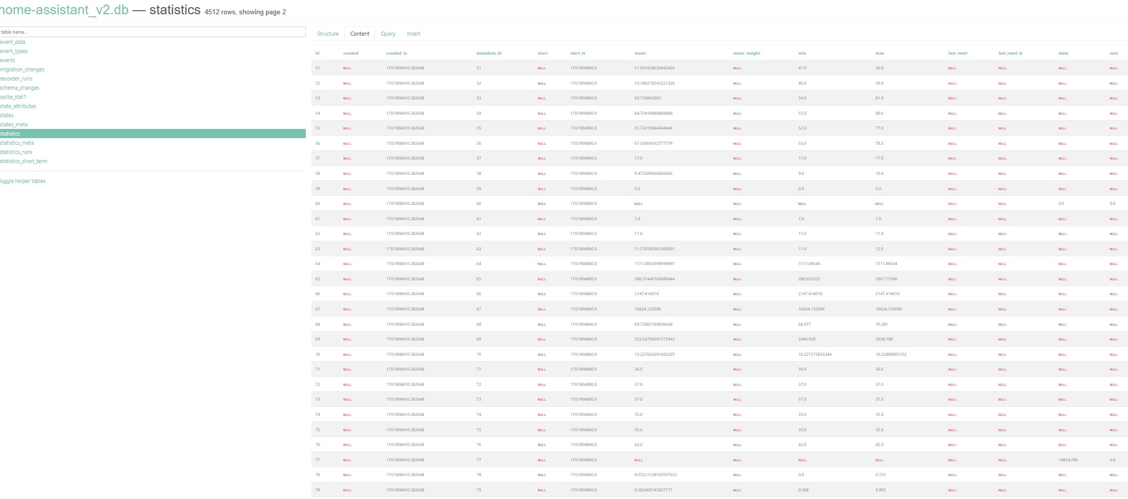Sort by the last_reset_ts column header
This screenshot has width=1128, height=499.
point(1010,53)
